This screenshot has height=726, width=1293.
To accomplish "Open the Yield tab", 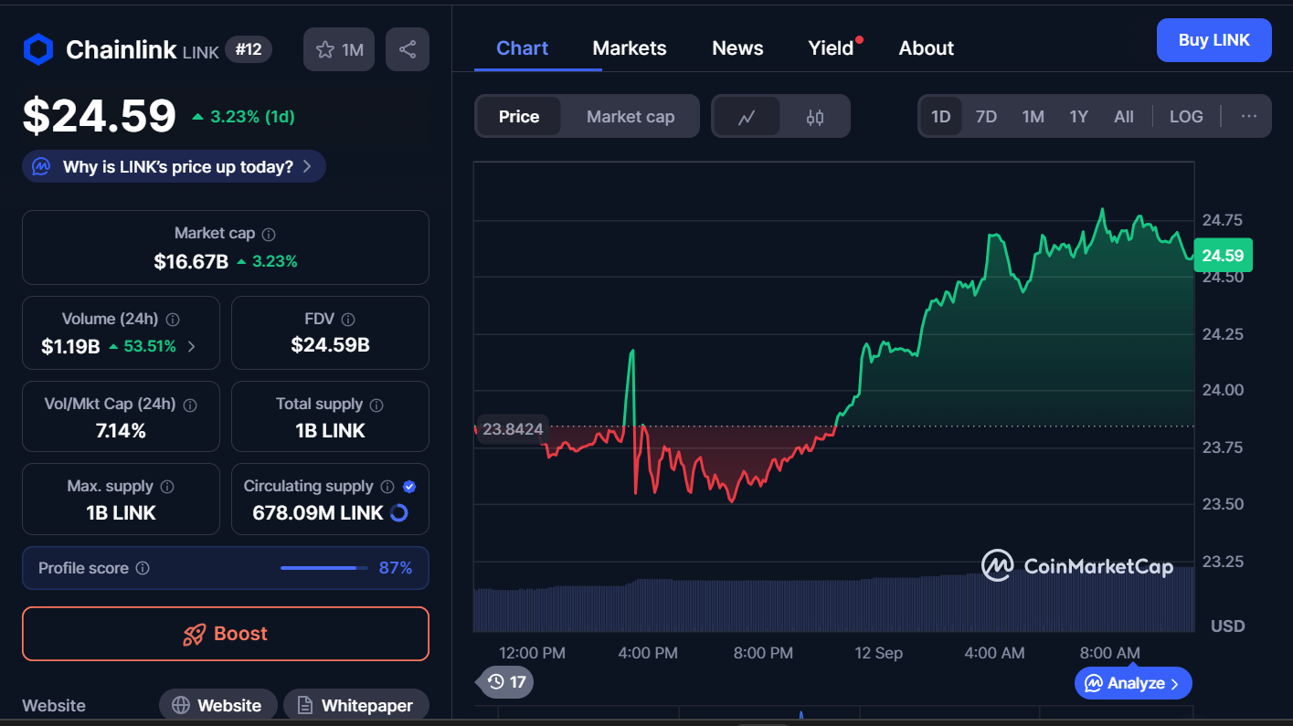I will (x=831, y=48).
